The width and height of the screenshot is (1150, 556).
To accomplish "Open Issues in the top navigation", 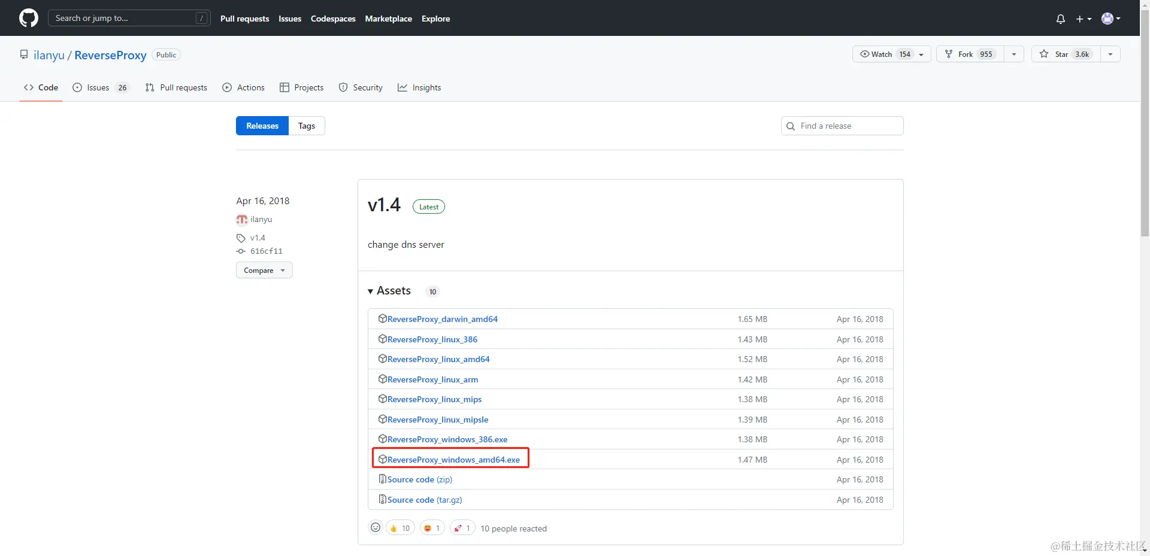I will tap(290, 19).
